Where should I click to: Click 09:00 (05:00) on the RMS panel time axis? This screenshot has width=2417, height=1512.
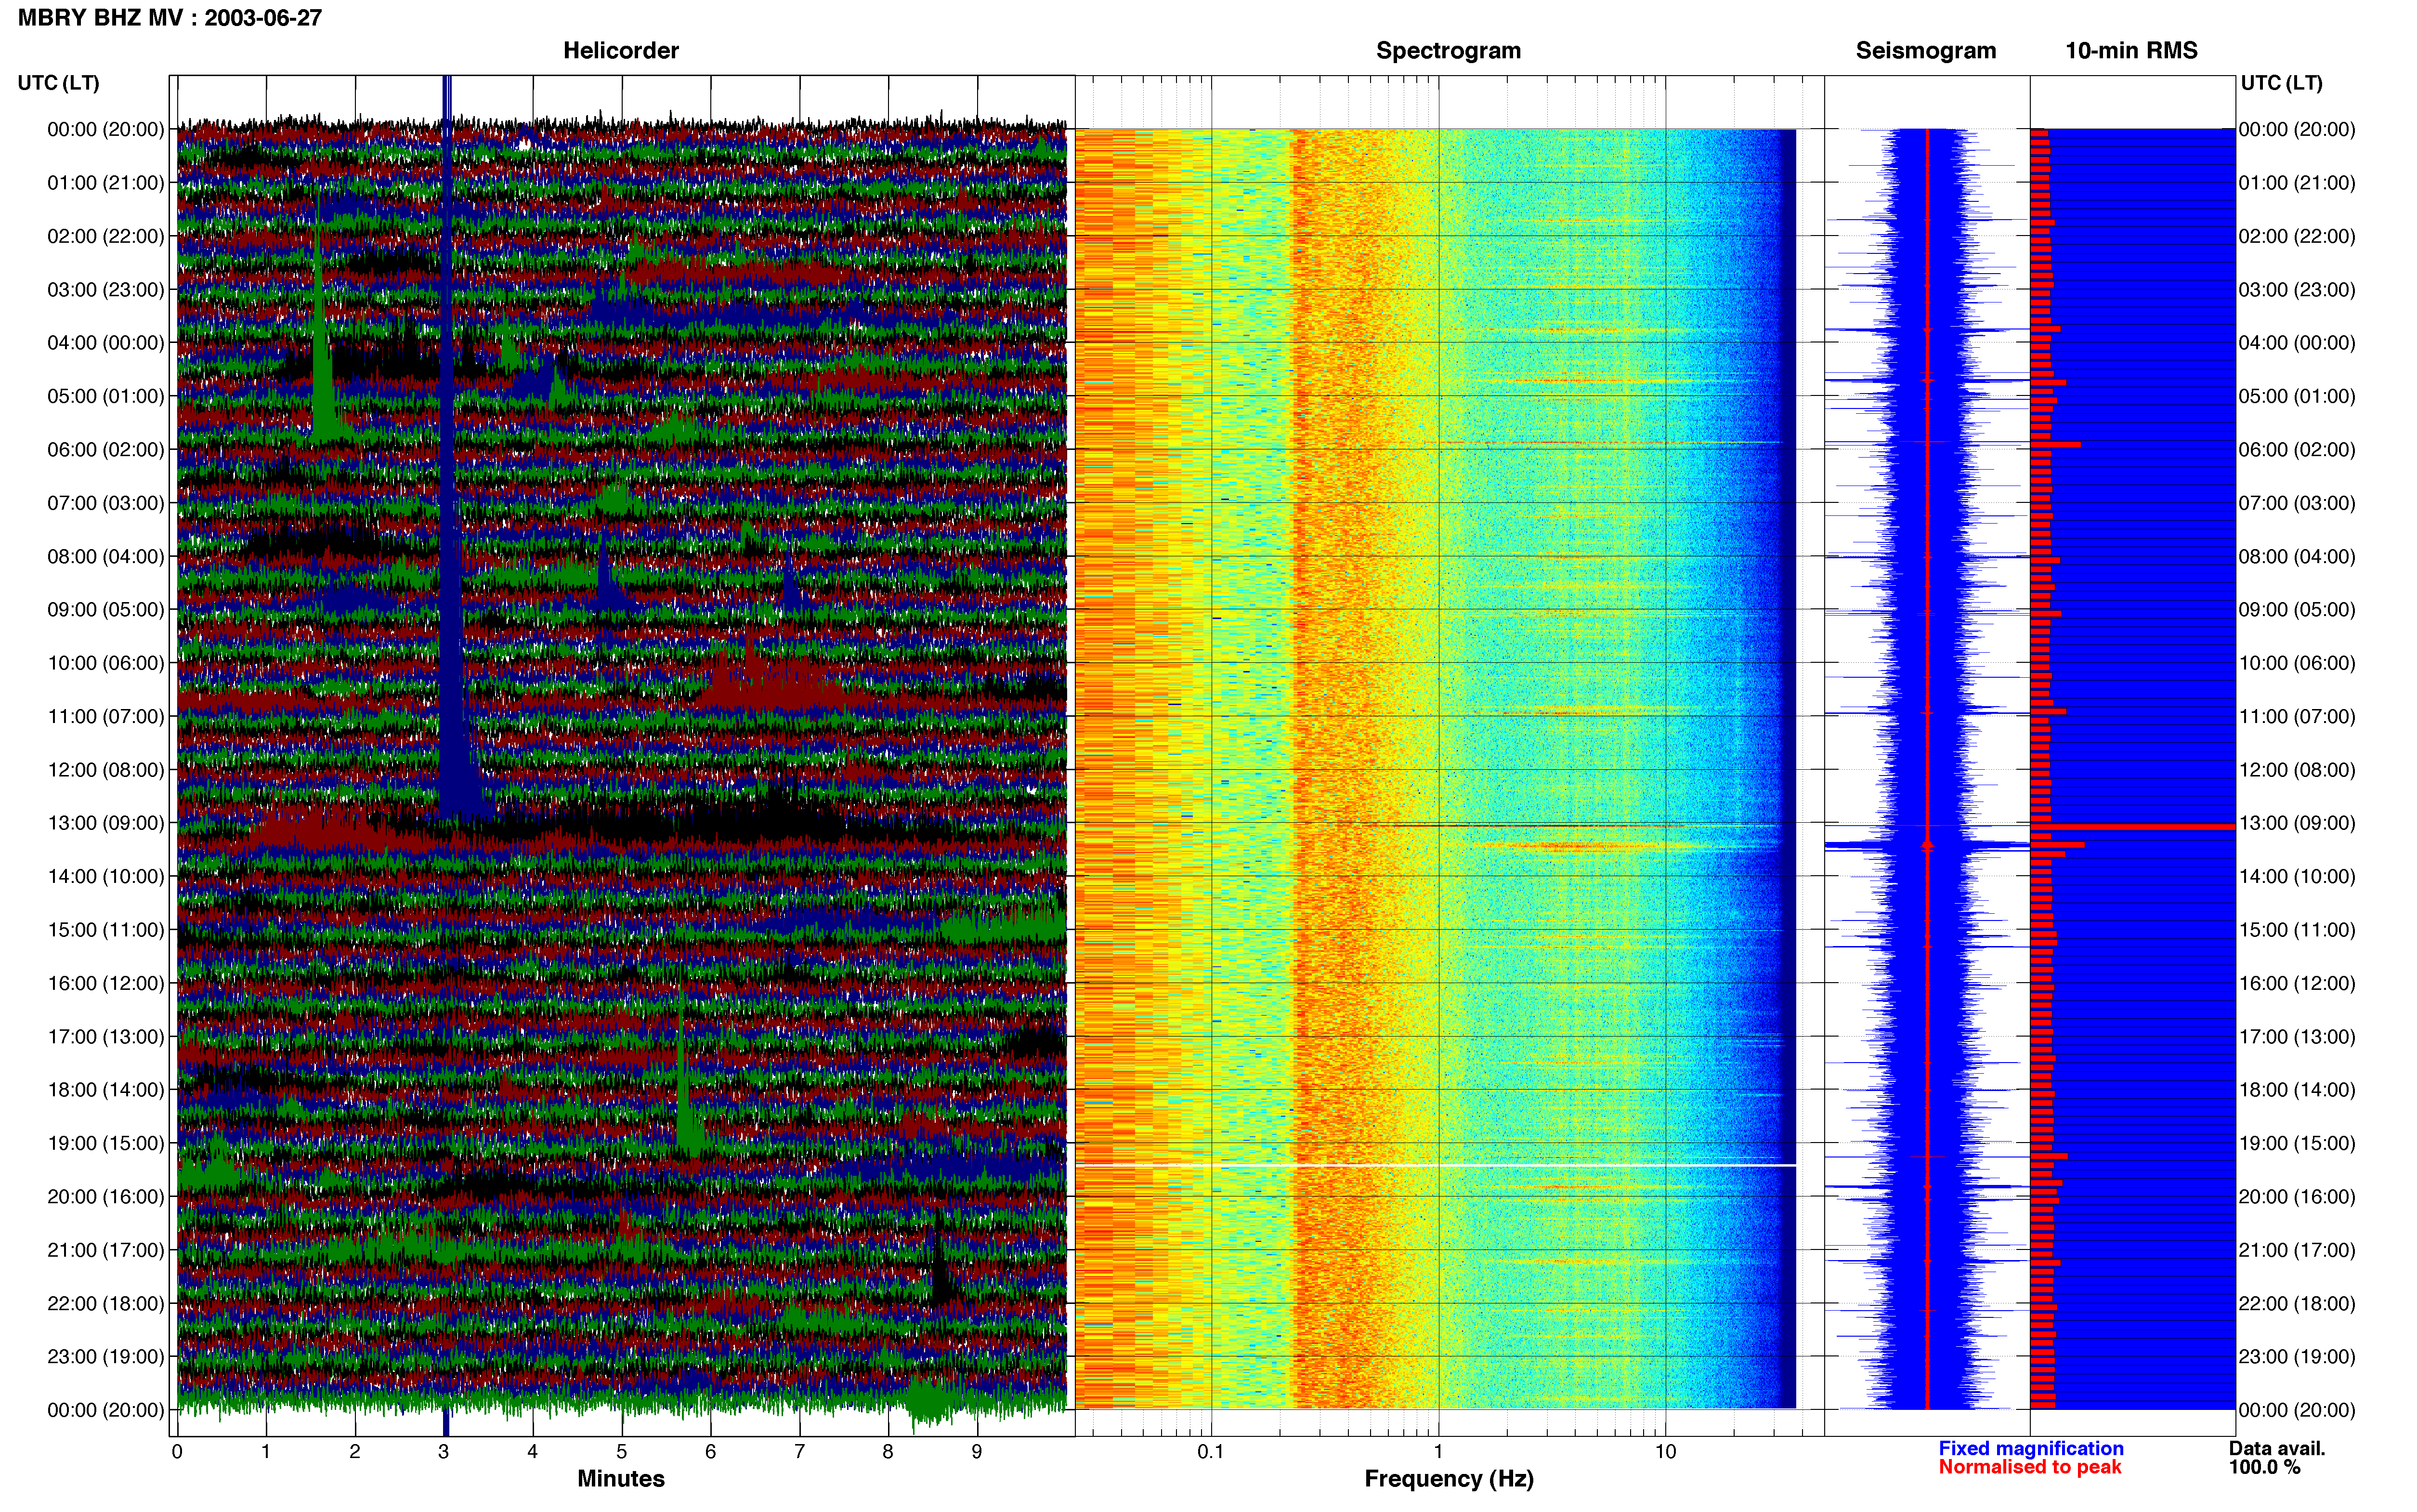click(2297, 610)
